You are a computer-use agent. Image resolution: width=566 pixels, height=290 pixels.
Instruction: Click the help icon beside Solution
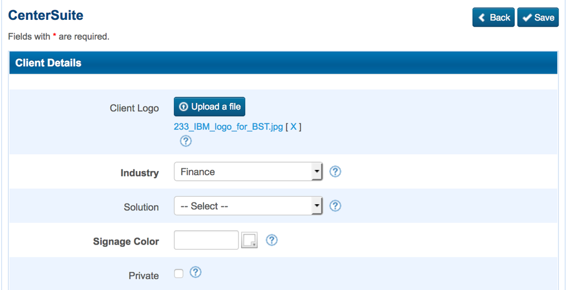click(335, 206)
